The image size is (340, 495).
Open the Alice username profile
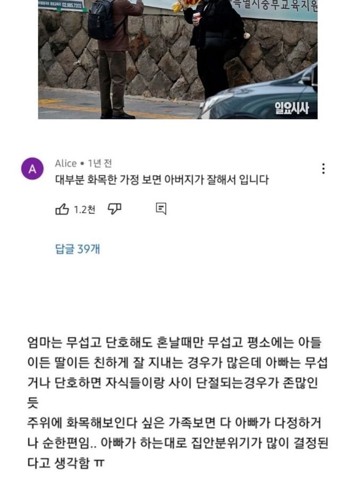coord(66,163)
